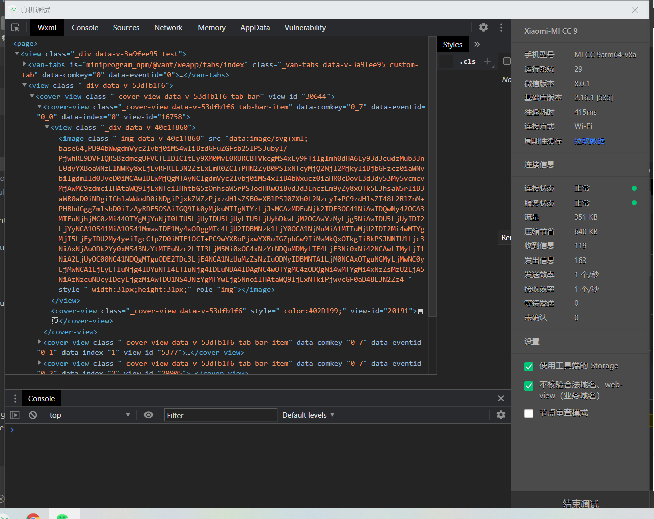The image size is (654, 519).
Task: Clear the console output
Action: pyautogui.click(x=33, y=415)
